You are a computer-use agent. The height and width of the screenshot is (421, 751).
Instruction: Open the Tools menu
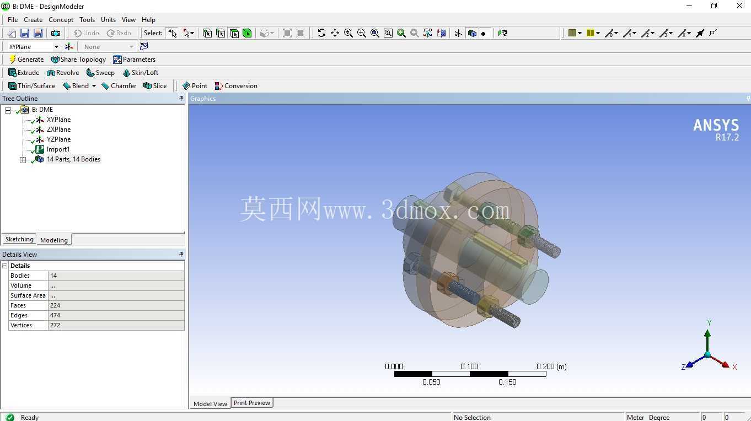click(x=87, y=20)
